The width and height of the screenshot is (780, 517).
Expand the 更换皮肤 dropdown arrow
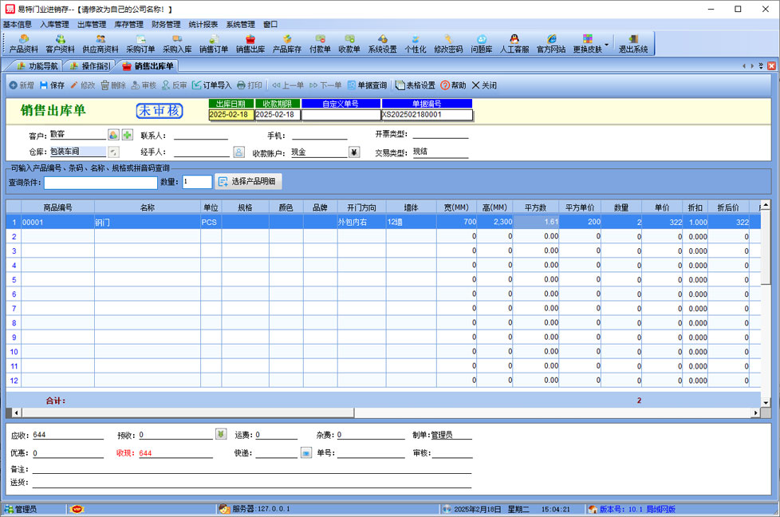pyautogui.click(x=607, y=44)
